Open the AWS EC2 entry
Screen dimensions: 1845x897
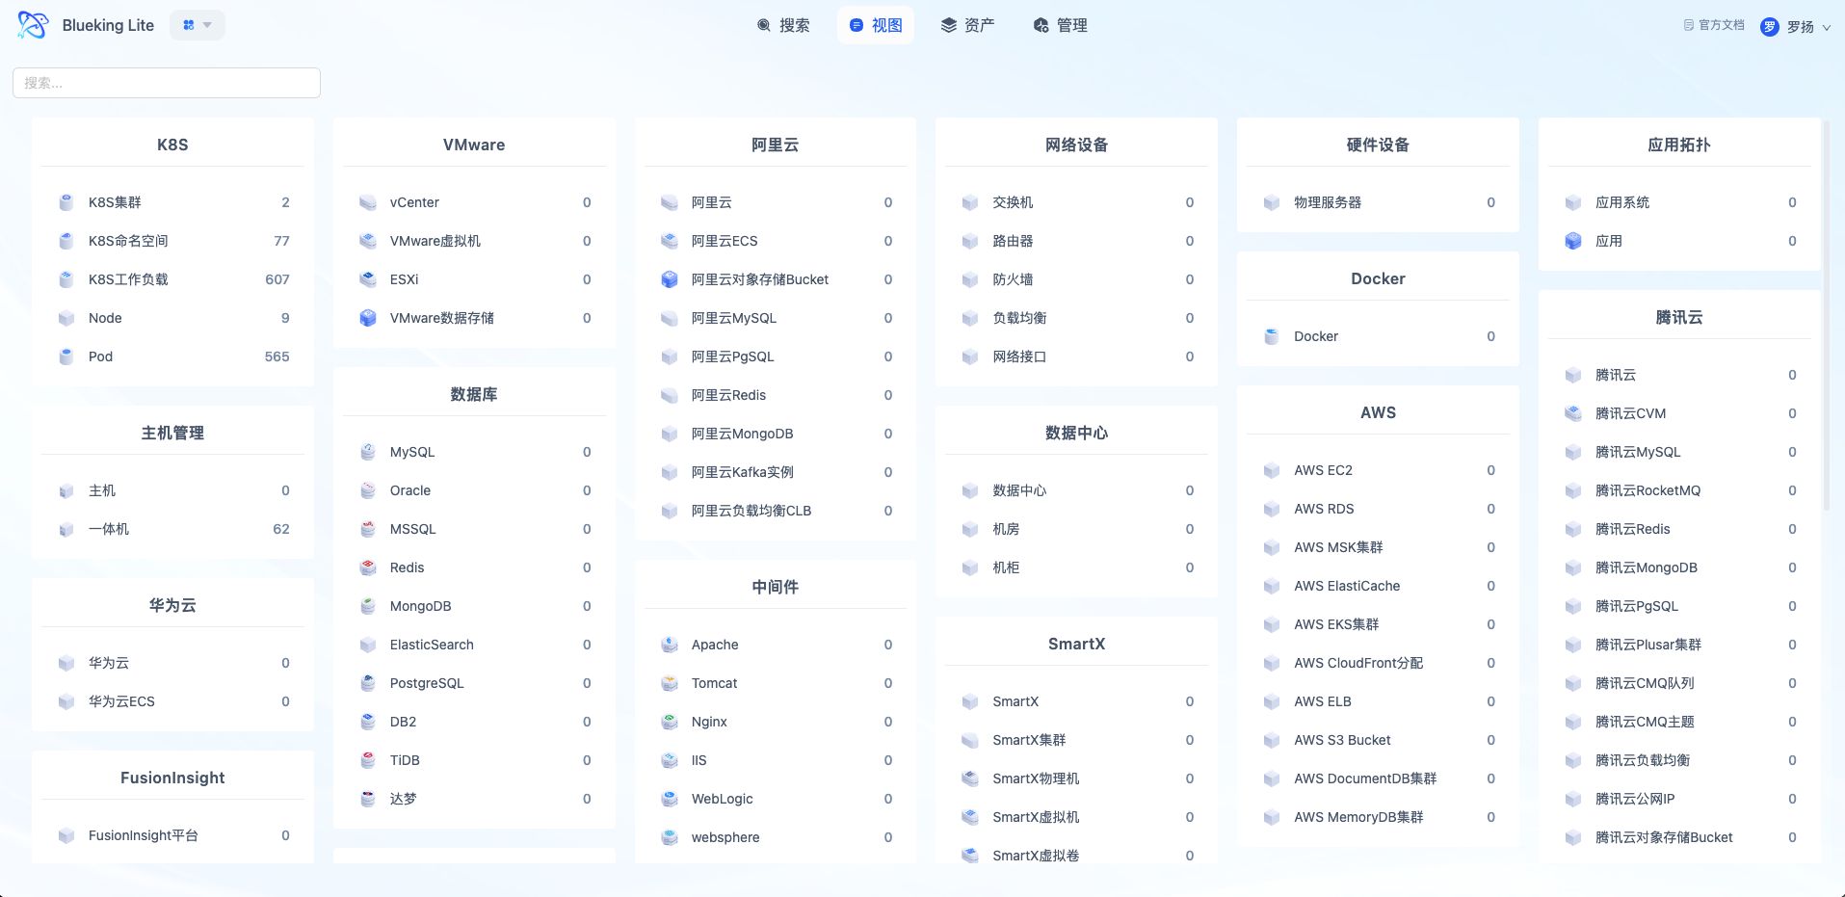coord(1379,470)
